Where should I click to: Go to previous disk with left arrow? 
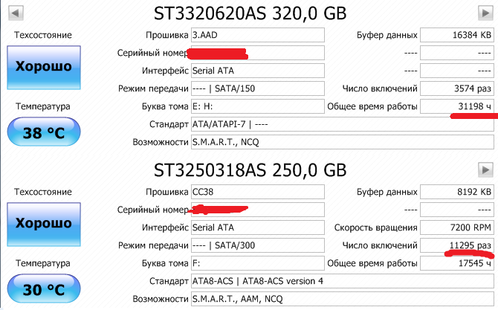click(x=16, y=13)
